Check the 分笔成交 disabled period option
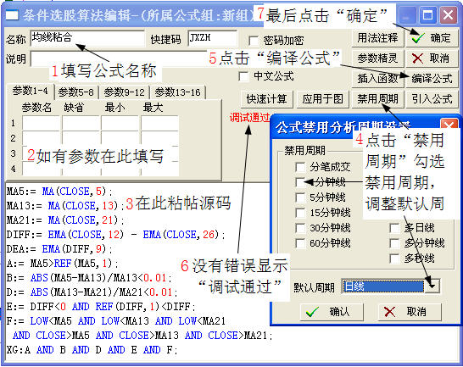The image size is (463, 367). coord(300,167)
